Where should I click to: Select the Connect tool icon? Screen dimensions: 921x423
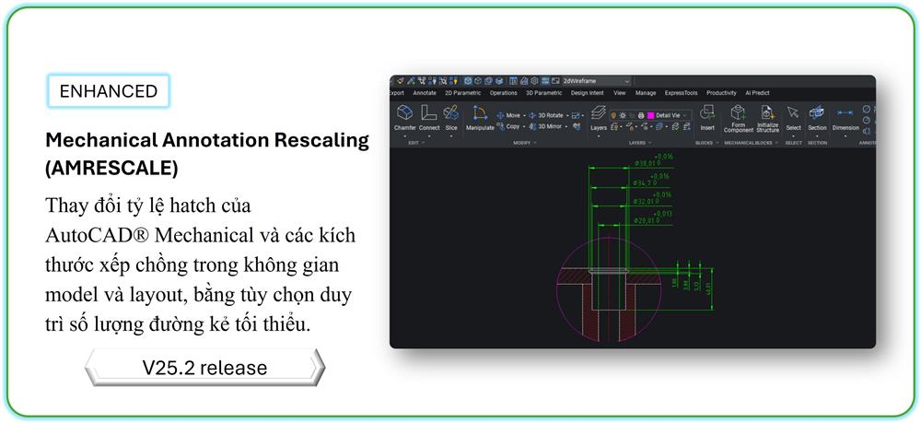pyautogui.click(x=429, y=112)
